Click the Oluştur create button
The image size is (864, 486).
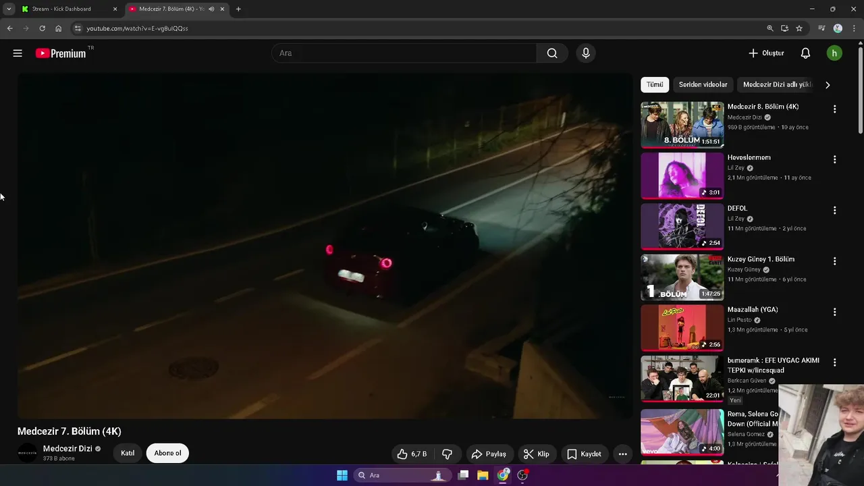pos(766,53)
